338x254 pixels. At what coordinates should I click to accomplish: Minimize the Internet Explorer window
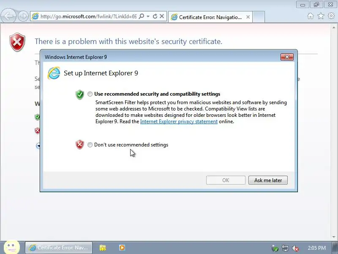click(x=303, y=5)
